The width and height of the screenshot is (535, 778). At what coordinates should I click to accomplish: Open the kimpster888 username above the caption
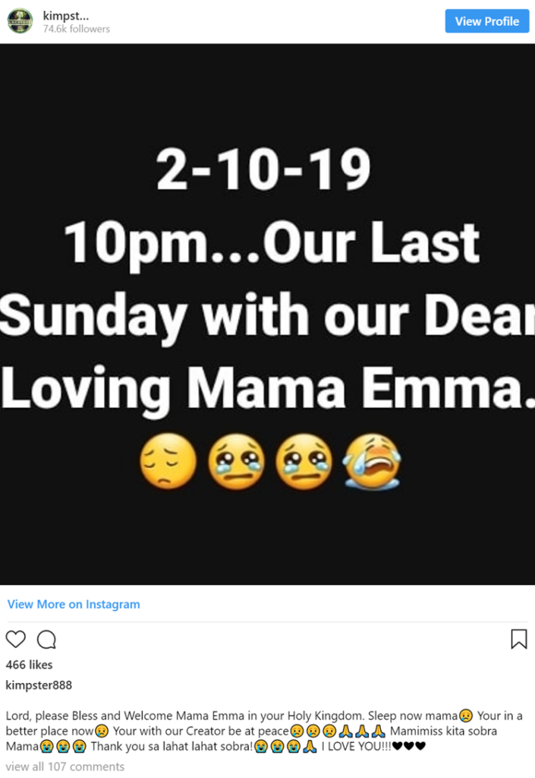[x=39, y=685]
